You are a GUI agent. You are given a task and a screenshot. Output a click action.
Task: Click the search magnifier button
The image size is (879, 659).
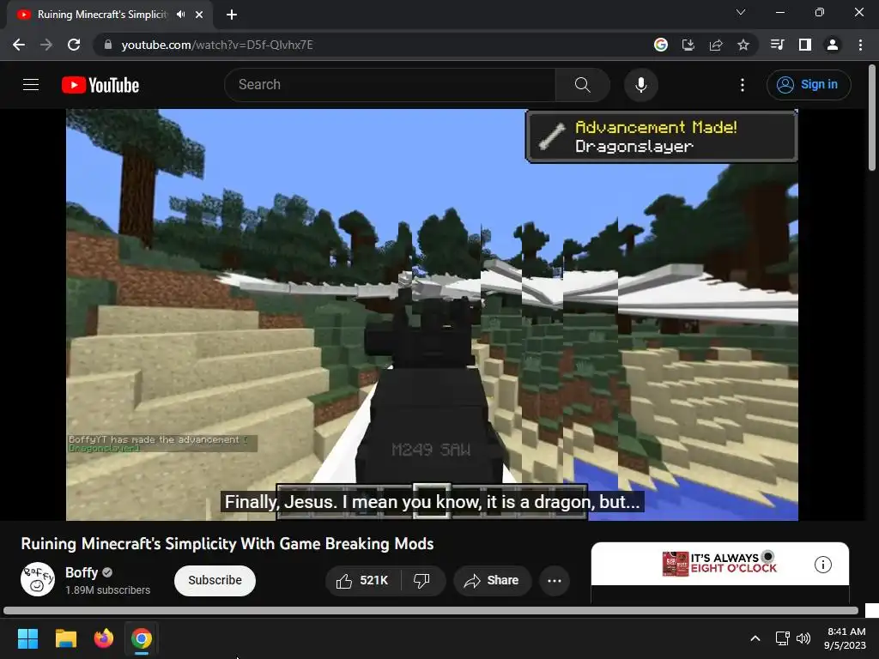click(x=583, y=85)
